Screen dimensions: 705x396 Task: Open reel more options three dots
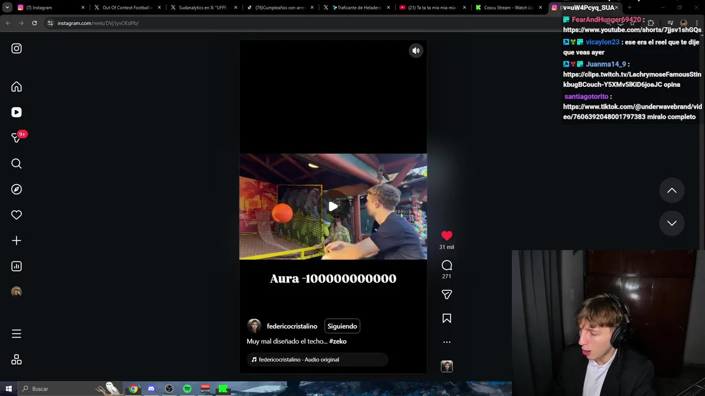tap(447, 342)
